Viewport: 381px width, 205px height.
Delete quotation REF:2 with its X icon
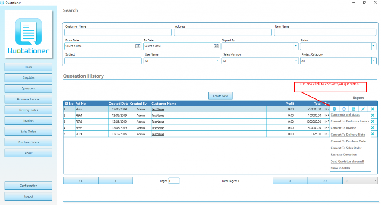(x=372, y=127)
